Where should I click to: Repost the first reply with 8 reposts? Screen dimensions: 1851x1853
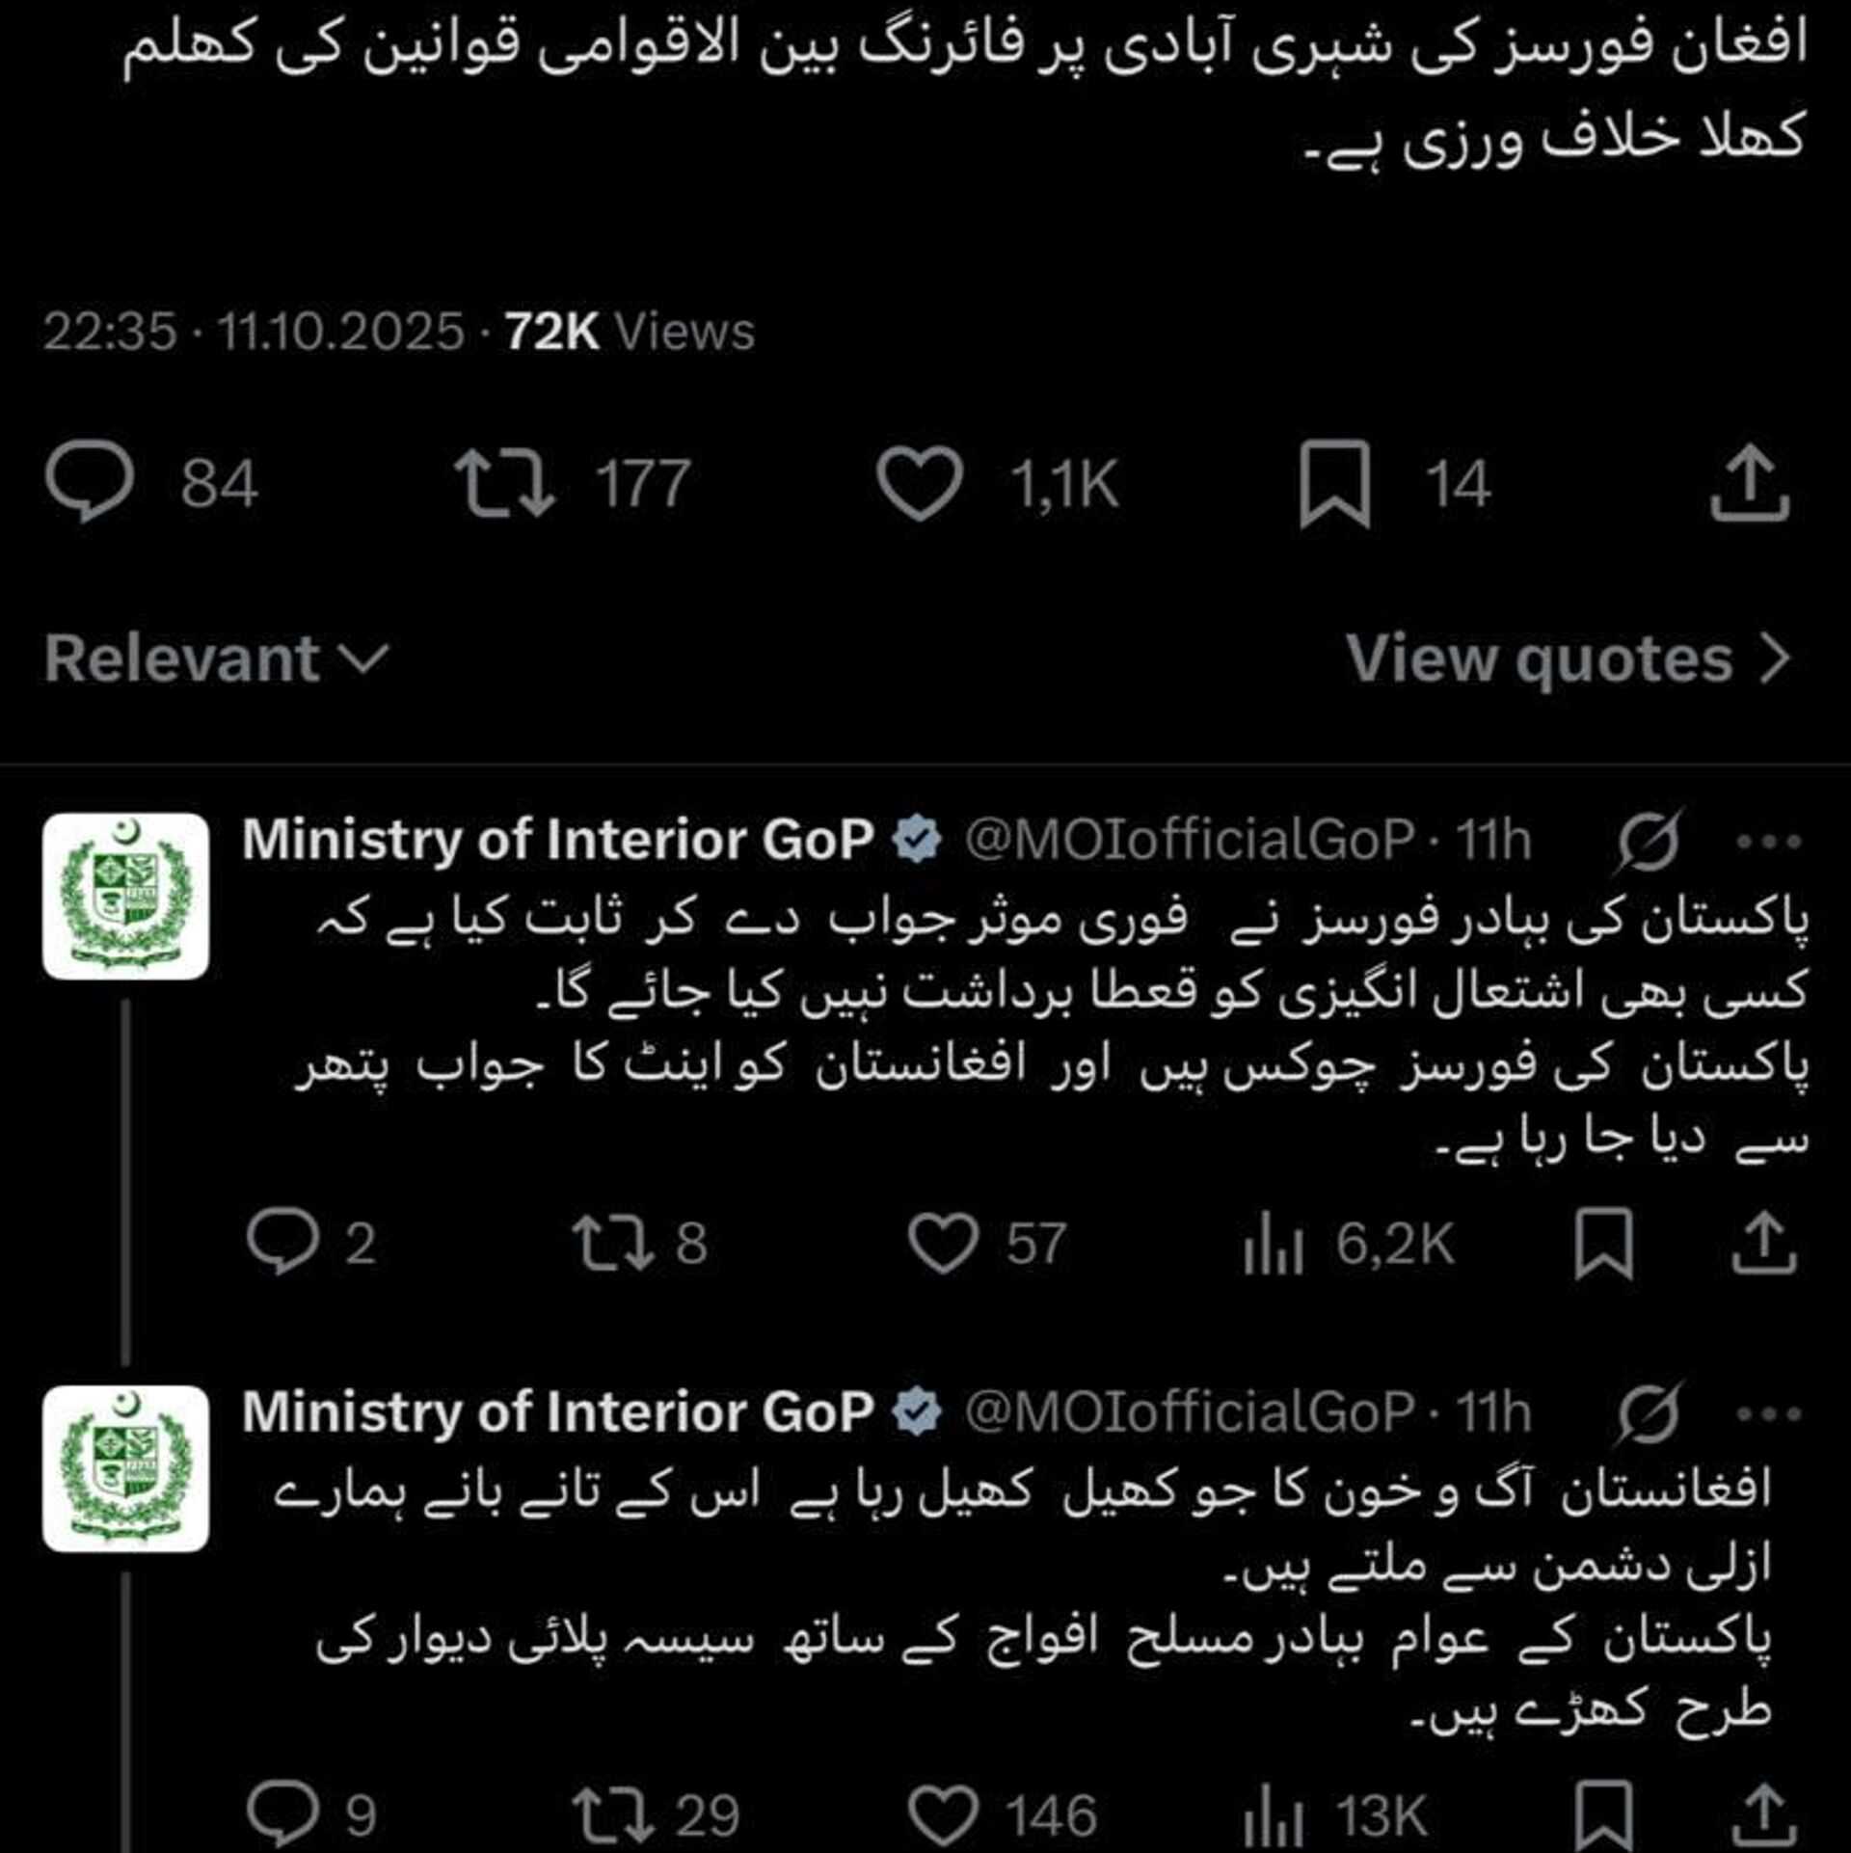point(612,1243)
